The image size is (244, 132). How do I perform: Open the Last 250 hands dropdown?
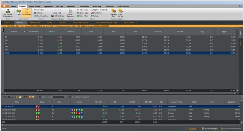tap(12, 97)
